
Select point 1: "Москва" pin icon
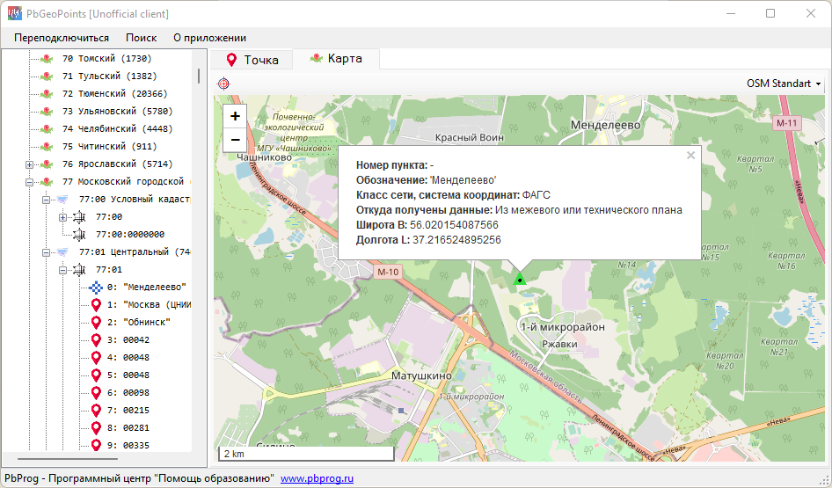96,305
